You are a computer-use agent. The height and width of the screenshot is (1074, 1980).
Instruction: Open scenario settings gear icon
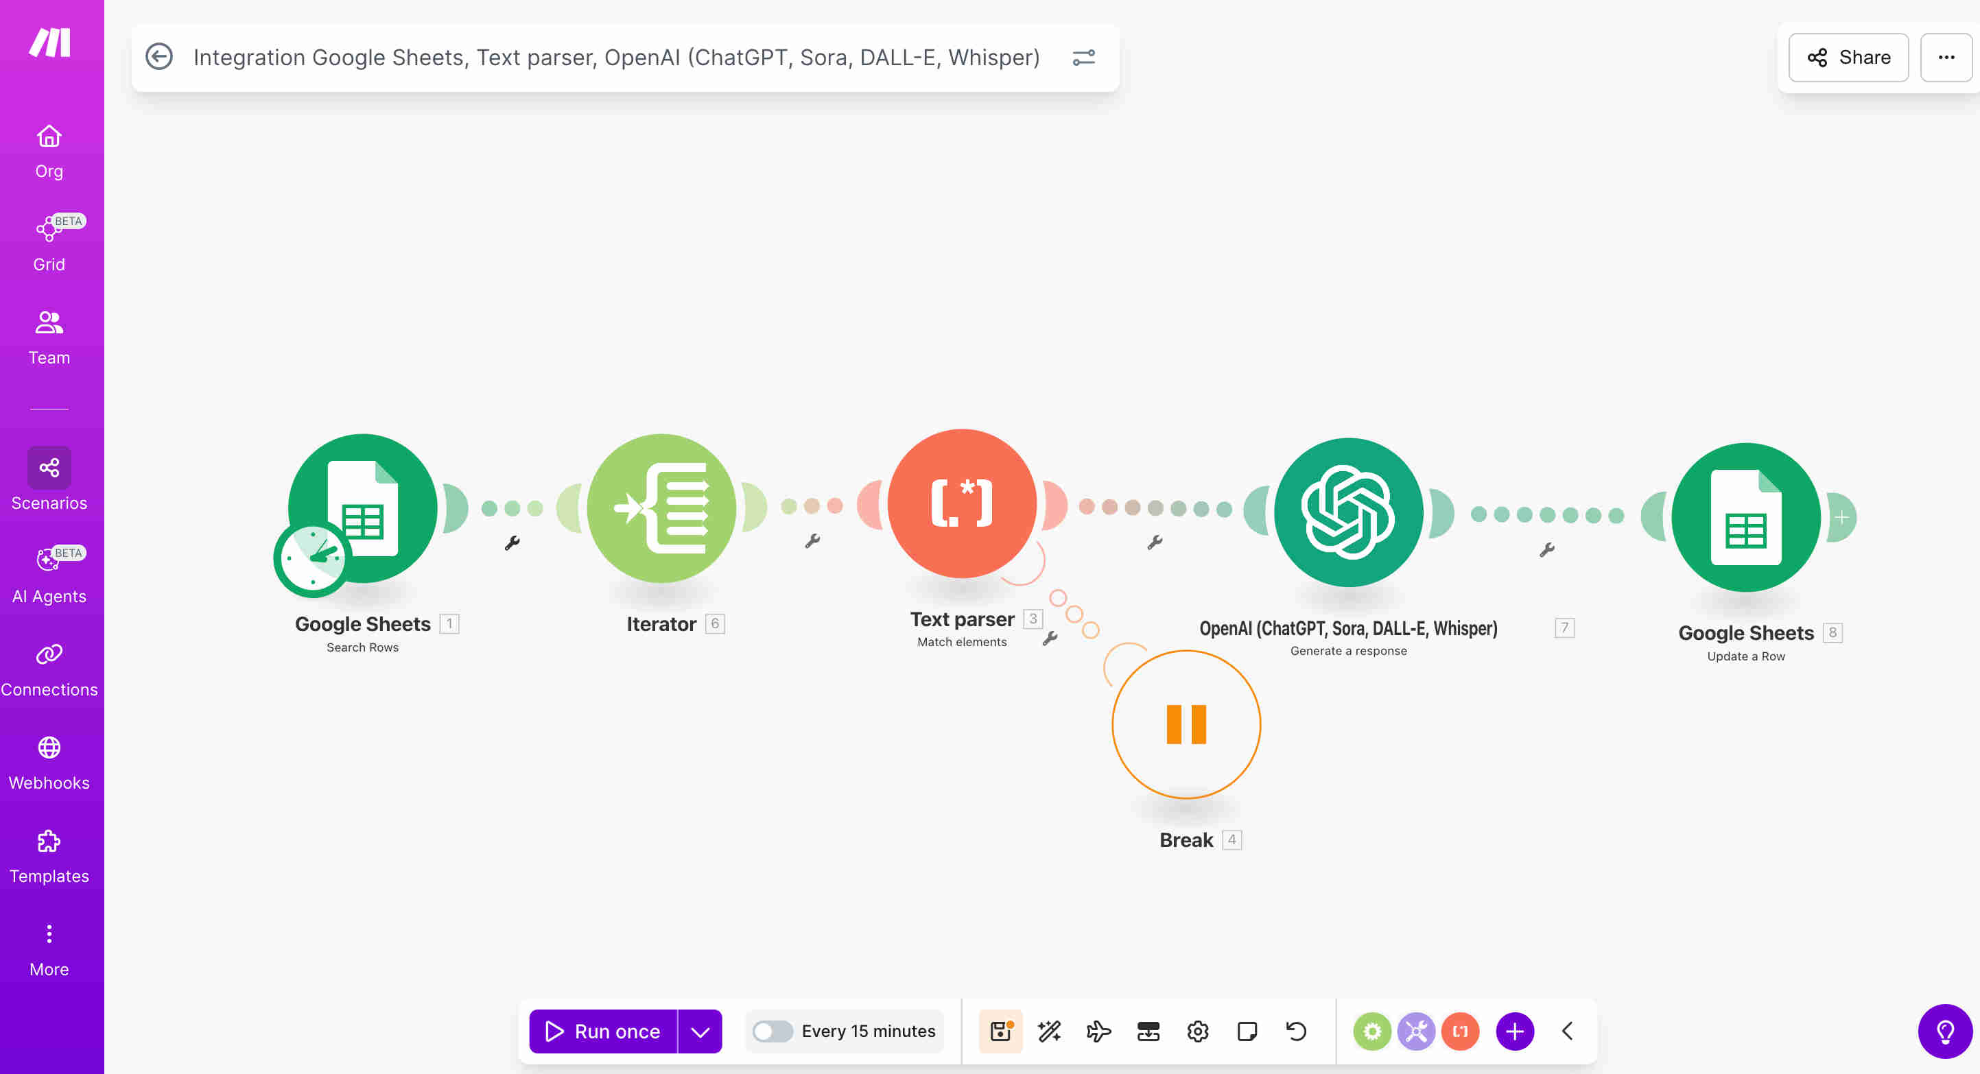click(x=1197, y=1031)
